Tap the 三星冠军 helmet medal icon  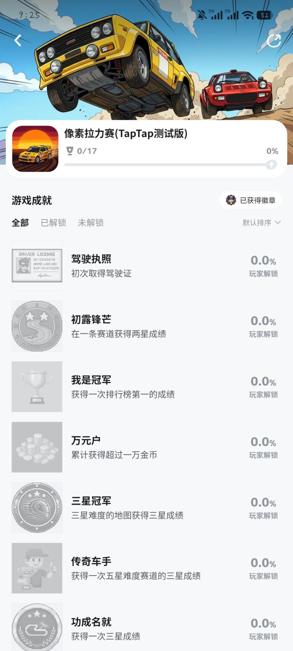pos(37,507)
